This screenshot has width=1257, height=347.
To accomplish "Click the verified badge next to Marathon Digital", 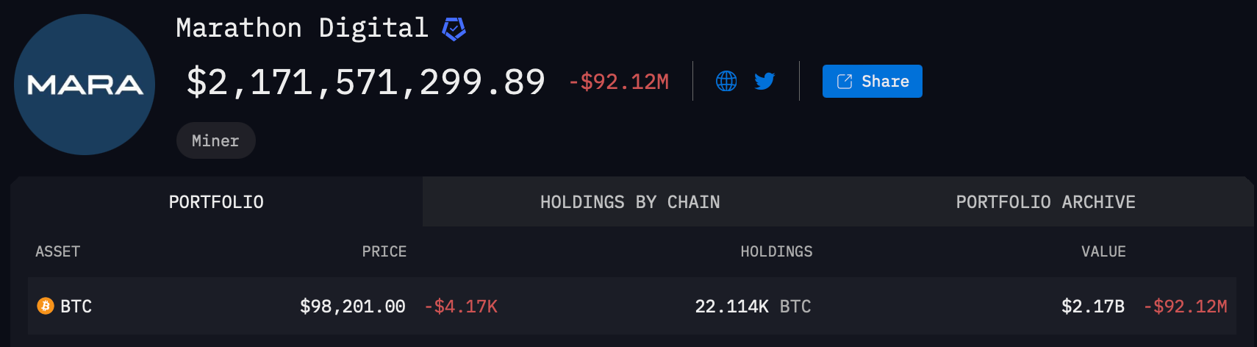I will pyautogui.click(x=454, y=29).
